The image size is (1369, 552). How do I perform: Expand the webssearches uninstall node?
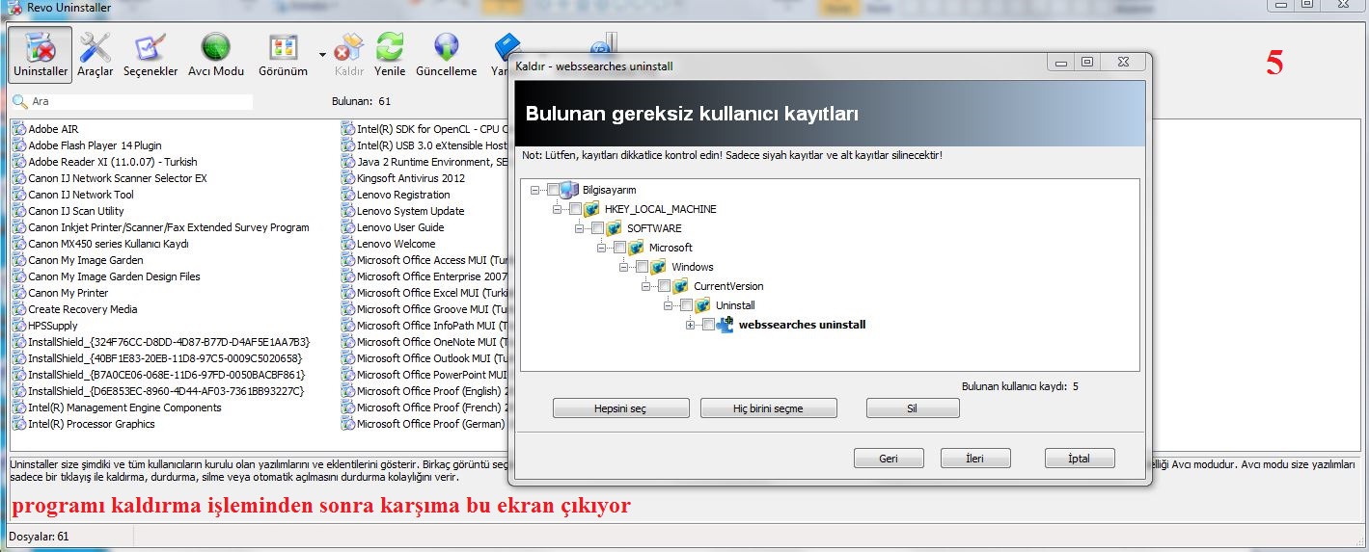pyautogui.click(x=690, y=325)
